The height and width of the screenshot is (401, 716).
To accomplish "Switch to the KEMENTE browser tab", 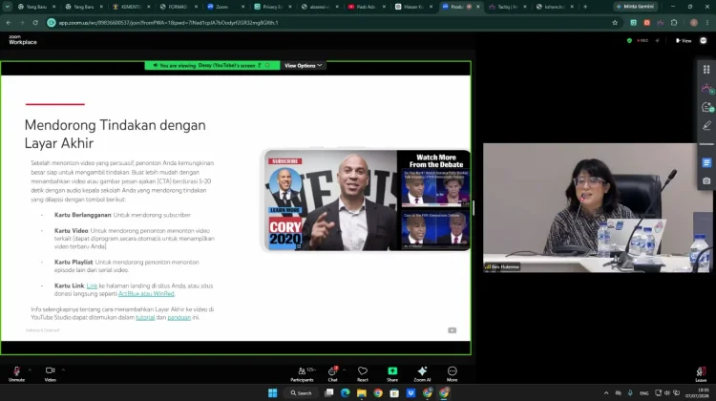I will point(131,7).
